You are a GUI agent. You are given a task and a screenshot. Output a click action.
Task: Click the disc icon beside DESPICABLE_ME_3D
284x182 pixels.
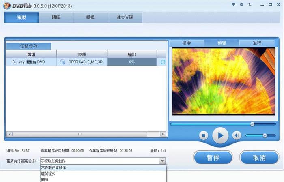(62, 62)
